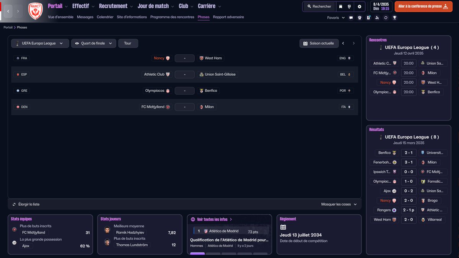
Task: Select FC Midtjylland in Stats équipes
Action: [34, 232]
